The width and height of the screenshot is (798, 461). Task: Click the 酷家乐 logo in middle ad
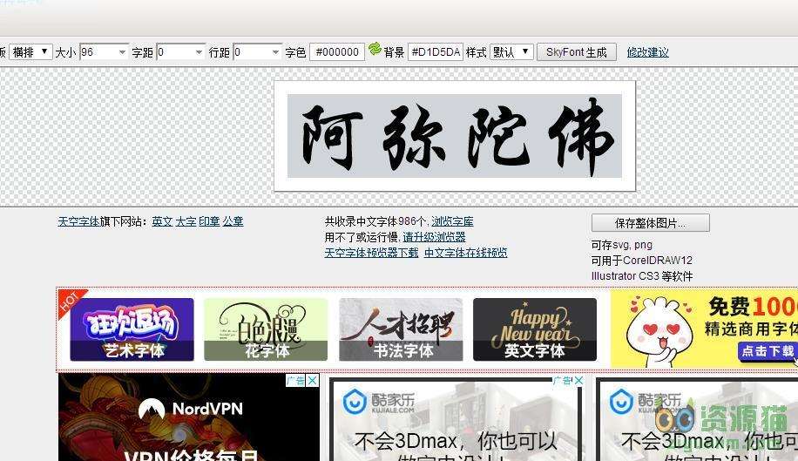(x=379, y=402)
